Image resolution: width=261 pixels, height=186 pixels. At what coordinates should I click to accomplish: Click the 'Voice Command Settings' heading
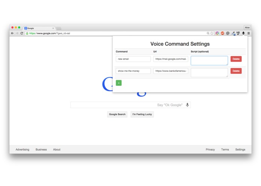(x=180, y=44)
